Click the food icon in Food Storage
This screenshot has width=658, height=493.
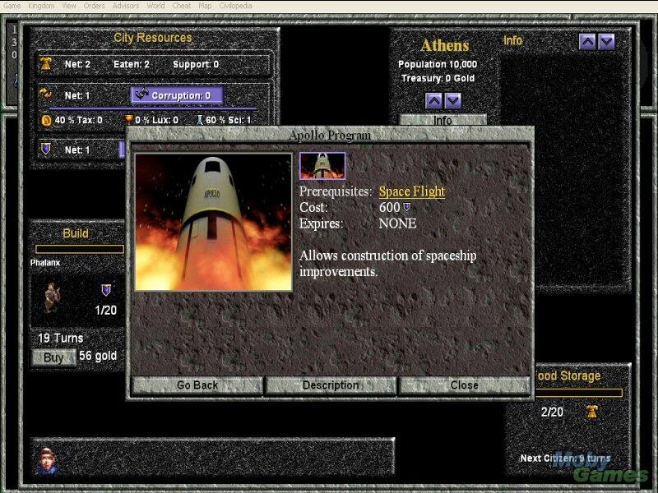coord(591,412)
